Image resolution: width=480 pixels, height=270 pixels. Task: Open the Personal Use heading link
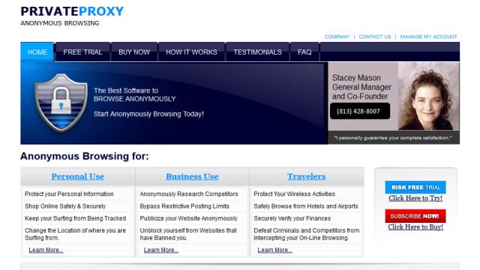click(78, 177)
